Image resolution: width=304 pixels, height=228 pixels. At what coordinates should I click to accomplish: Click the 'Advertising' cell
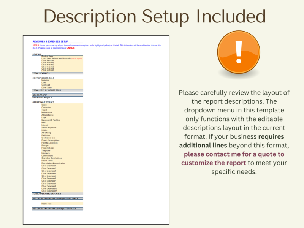click(62, 133)
